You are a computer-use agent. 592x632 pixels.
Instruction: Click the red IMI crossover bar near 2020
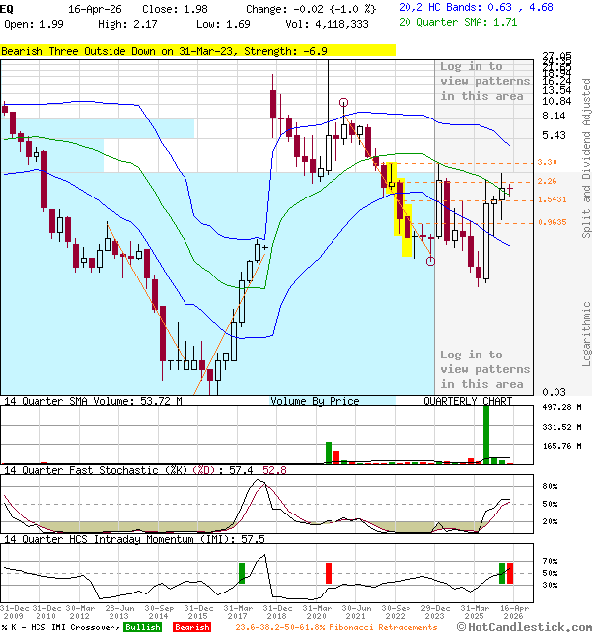329,573
